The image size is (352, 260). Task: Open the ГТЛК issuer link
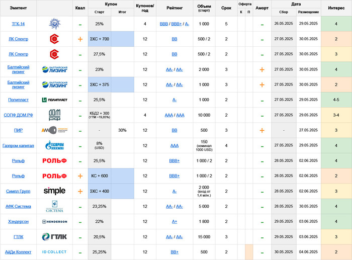[x=18, y=237]
